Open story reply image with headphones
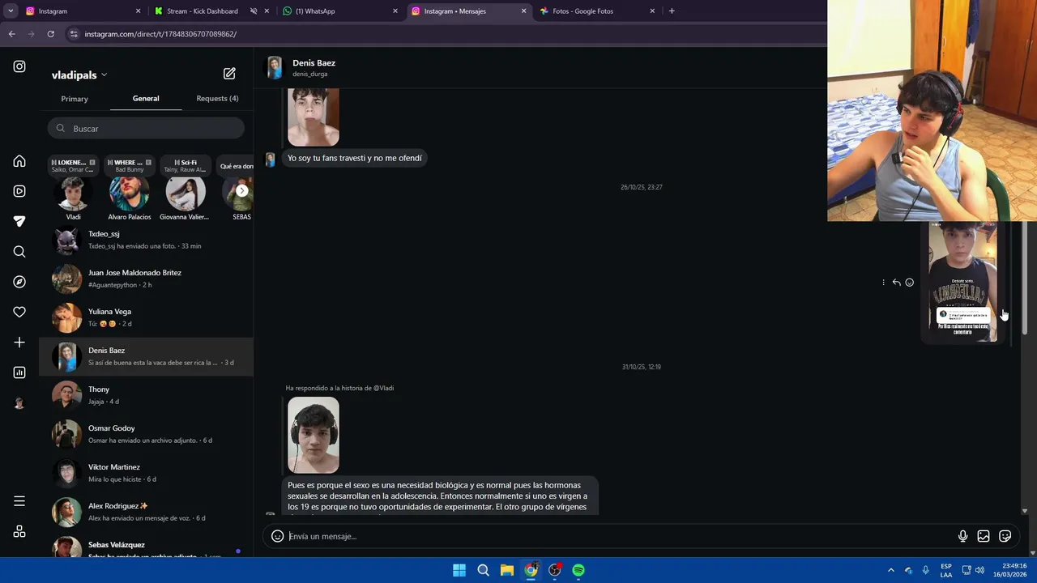 pos(314,435)
